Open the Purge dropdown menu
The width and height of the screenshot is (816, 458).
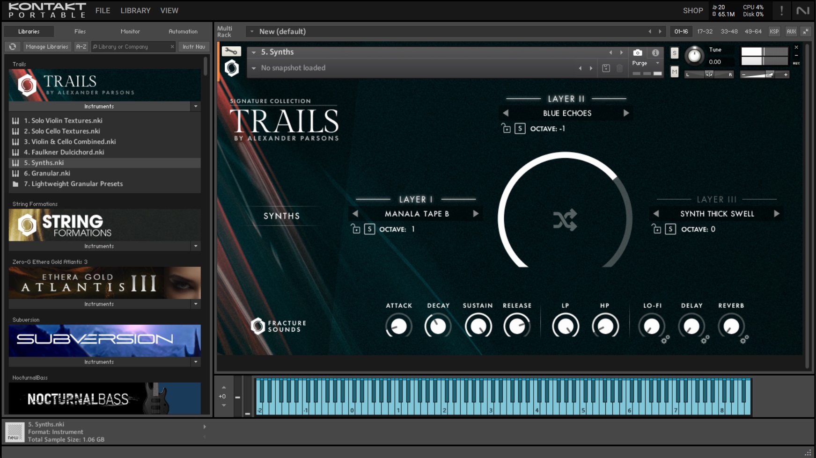pyautogui.click(x=657, y=63)
